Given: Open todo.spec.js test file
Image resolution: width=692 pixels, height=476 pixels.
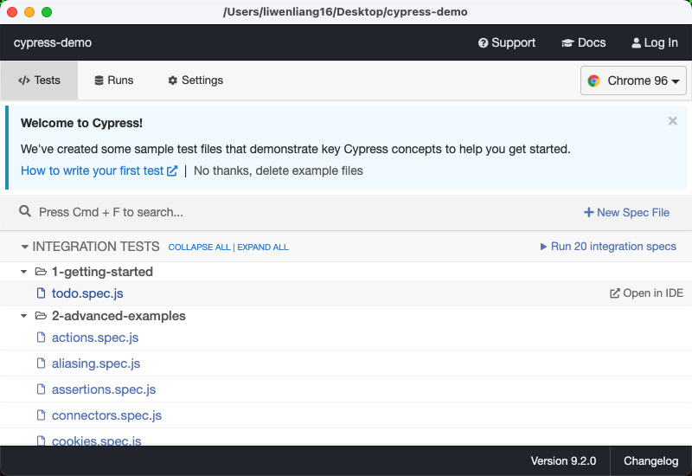Looking at the screenshot, I should 87,293.
